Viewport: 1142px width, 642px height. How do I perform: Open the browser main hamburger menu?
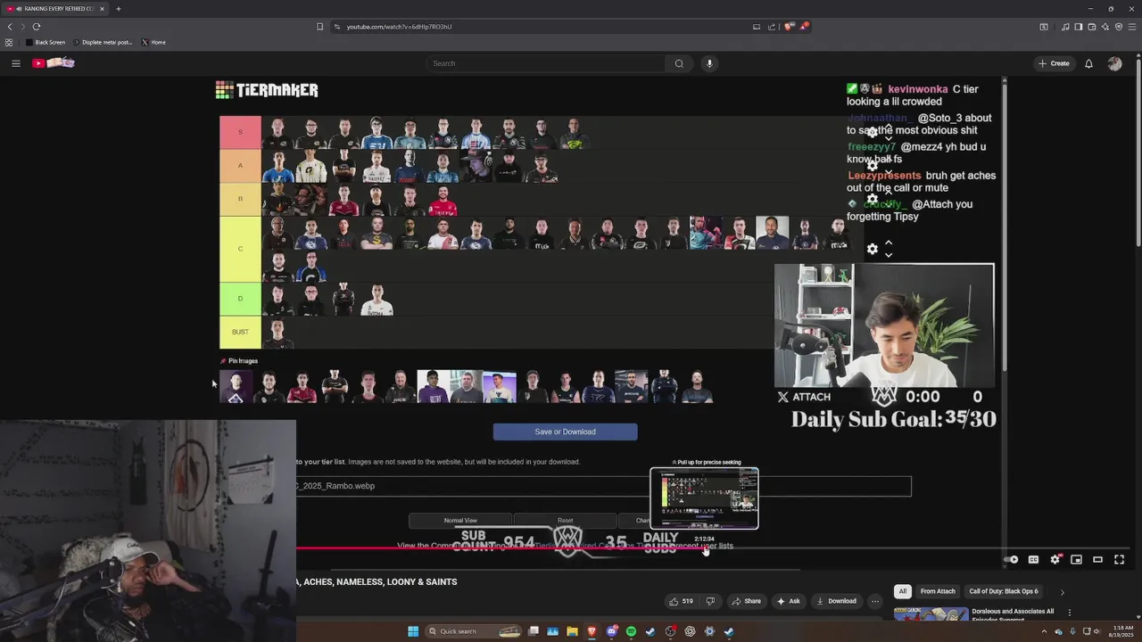[1132, 27]
